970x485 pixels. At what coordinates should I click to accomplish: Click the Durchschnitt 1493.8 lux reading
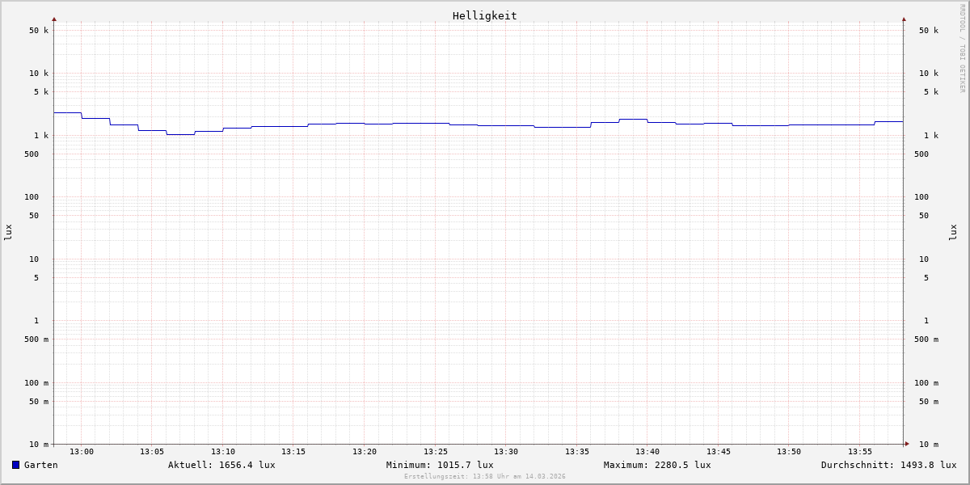888,465
